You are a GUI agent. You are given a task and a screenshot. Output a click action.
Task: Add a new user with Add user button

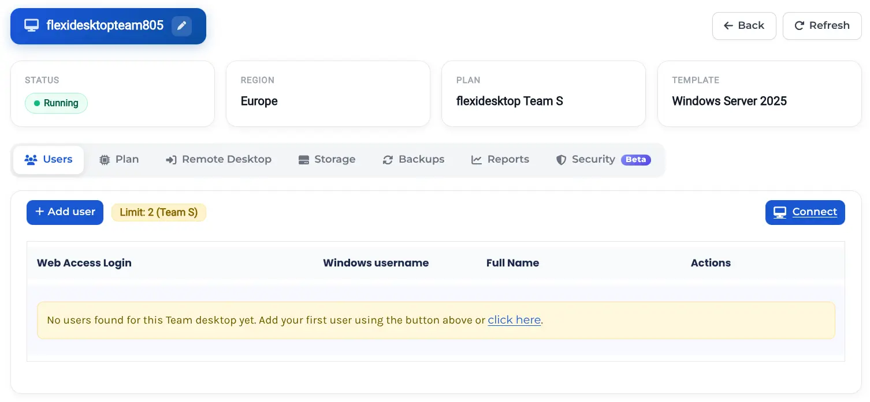(x=65, y=212)
